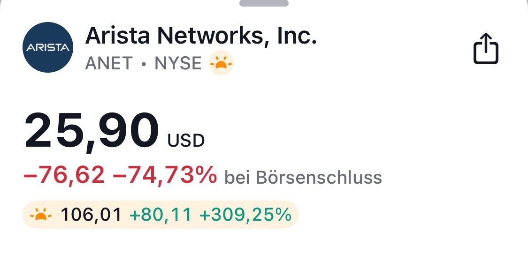The image size is (528, 276).
Task: Tap the 106,01 pre-market price
Action: [92, 215]
